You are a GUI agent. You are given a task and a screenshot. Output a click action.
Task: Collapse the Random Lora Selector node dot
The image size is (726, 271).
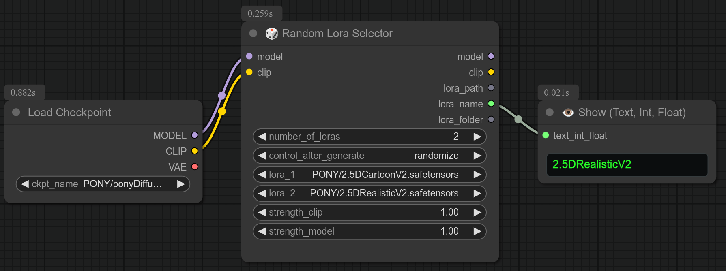tap(253, 33)
